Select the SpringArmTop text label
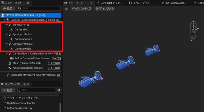 pyautogui.click(x=21, y=25)
